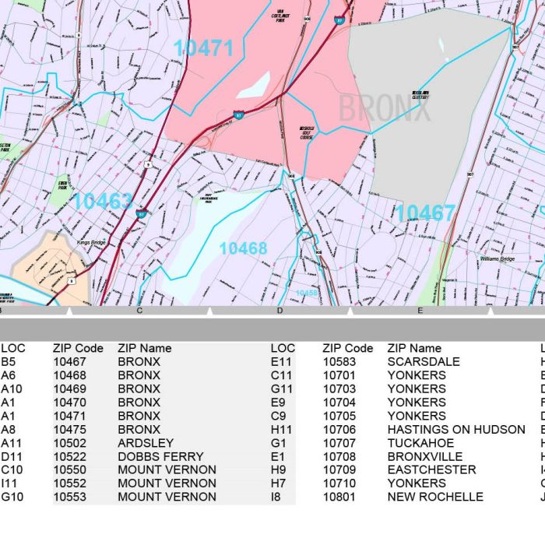
Task: Click ZIP code 10470 in the table
Action: click(69, 403)
